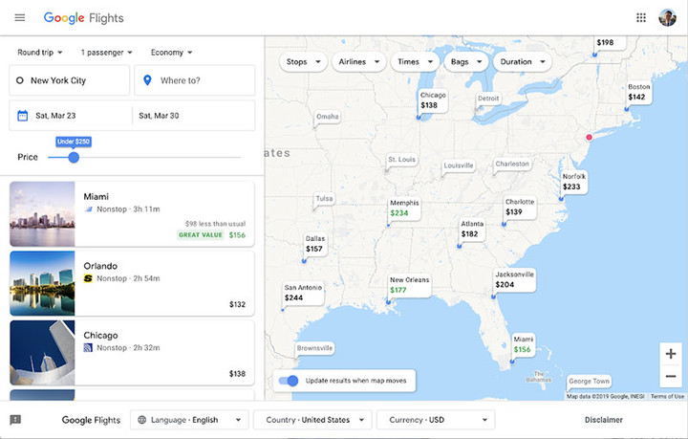Click the destination pin icon
The height and width of the screenshot is (439, 688).
click(147, 80)
